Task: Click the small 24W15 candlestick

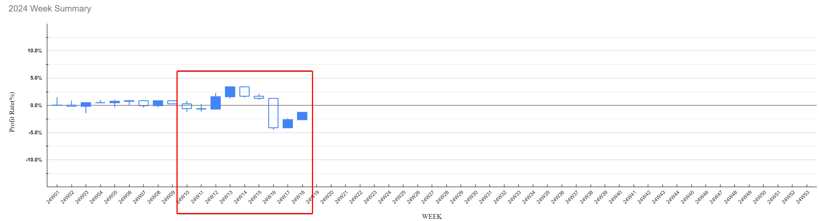Action: (259, 97)
